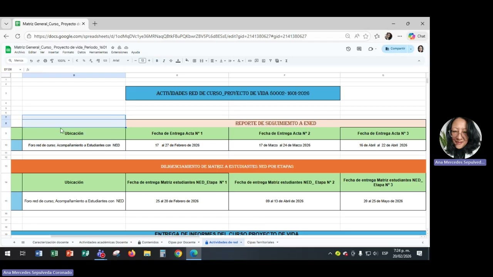This screenshot has width=493, height=277.
Task: Click the bold B formatting icon
Action: pyautogui.click(x=157, y=61)
